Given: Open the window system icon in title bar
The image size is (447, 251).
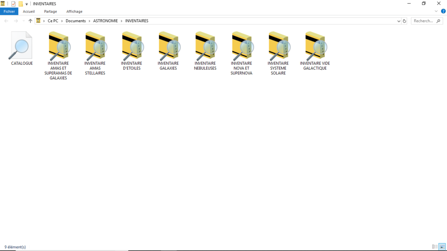Looking at the screenshot, I should pos(3,4).
